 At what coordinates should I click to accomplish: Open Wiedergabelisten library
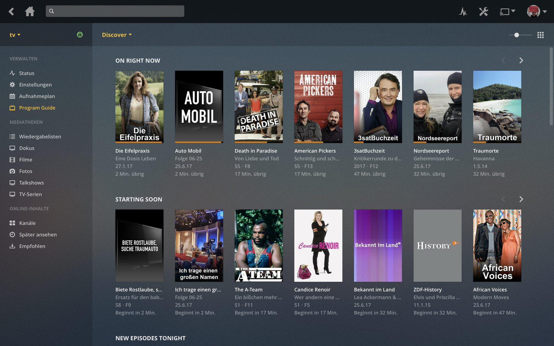pos(40,137)
